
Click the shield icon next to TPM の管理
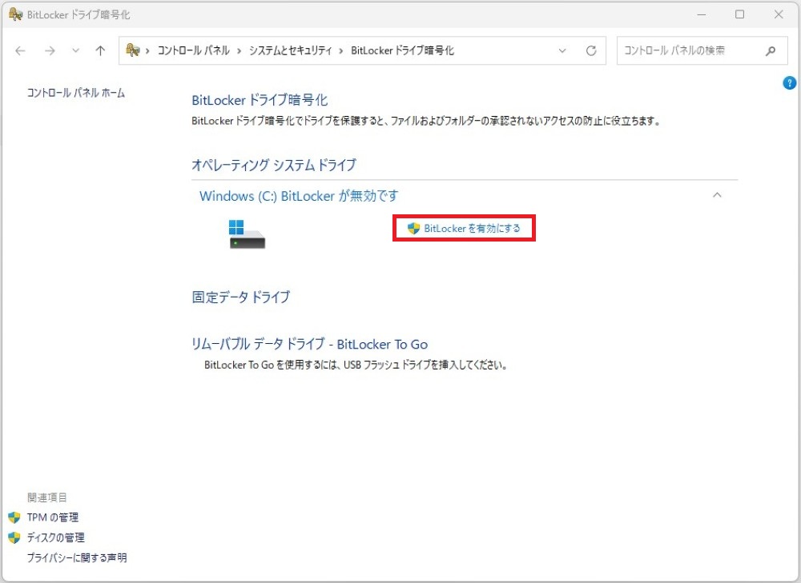pyautogui.click(x=14, y=517)
